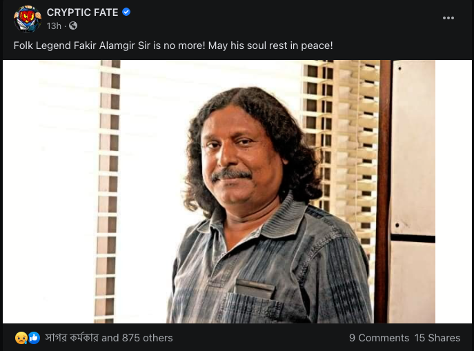Open the CRYPTIC FATE page name link

pyautogui.click(x=82, y=12)
